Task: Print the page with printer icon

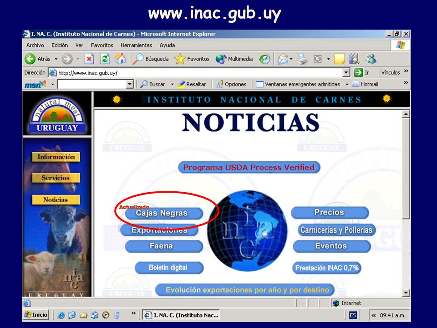Action: click(x=302, y=59)
